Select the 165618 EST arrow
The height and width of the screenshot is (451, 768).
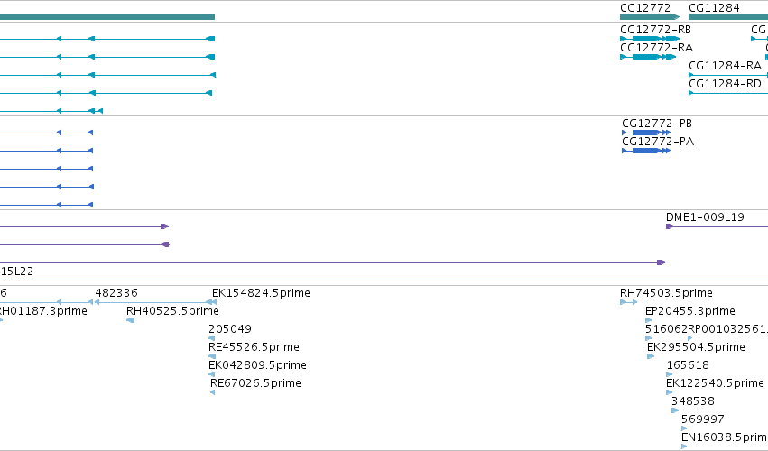click(x=670, y=374)
